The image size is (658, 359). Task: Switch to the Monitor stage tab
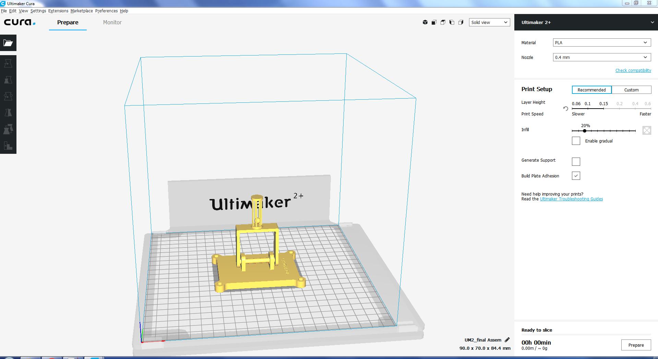click(112, 22)
